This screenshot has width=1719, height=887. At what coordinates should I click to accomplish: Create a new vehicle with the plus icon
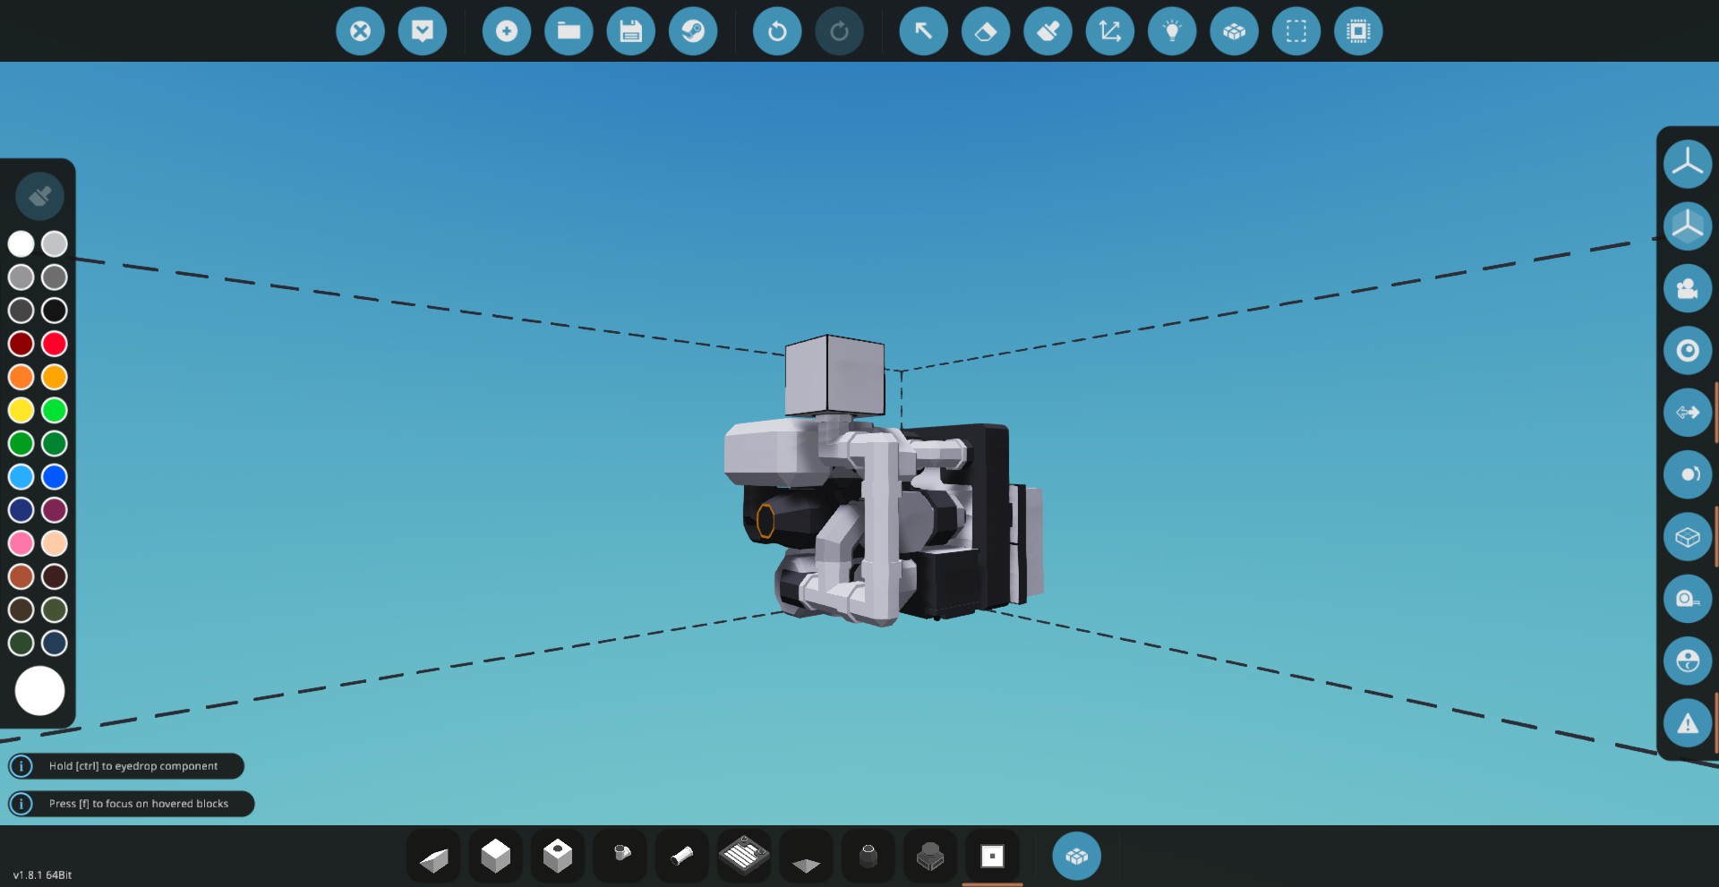click(507, 31)
